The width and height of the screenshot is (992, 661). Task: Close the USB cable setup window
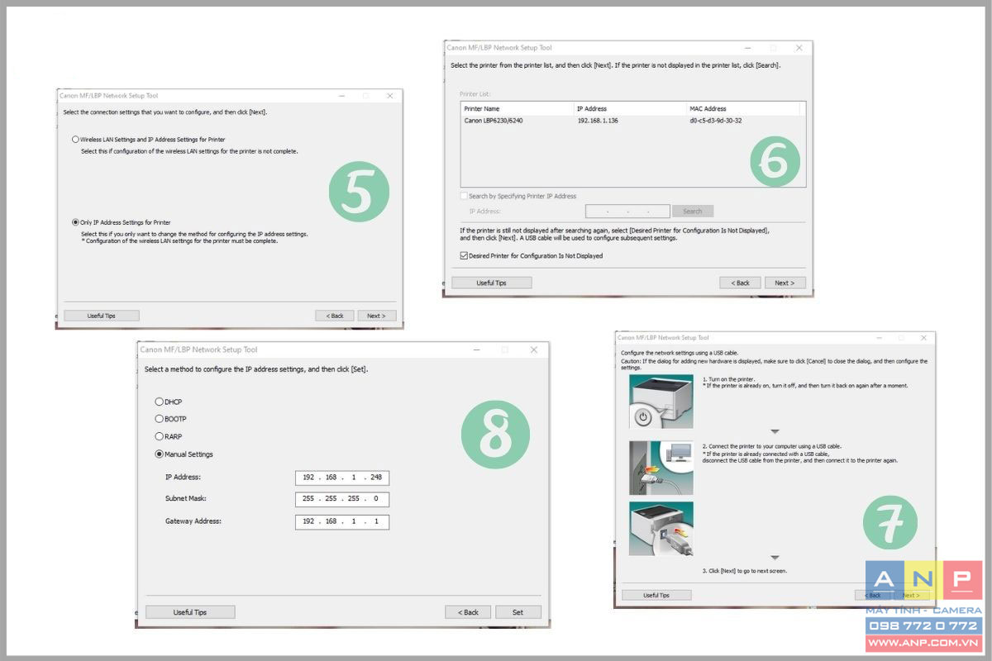coord(923,338)
